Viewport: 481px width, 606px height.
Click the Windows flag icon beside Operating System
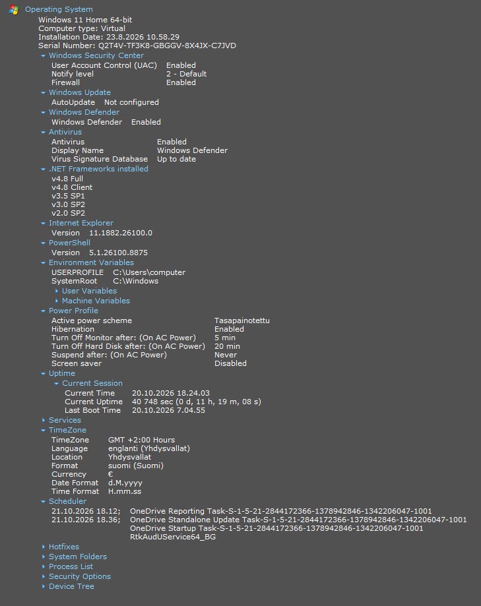pos(14,9)
